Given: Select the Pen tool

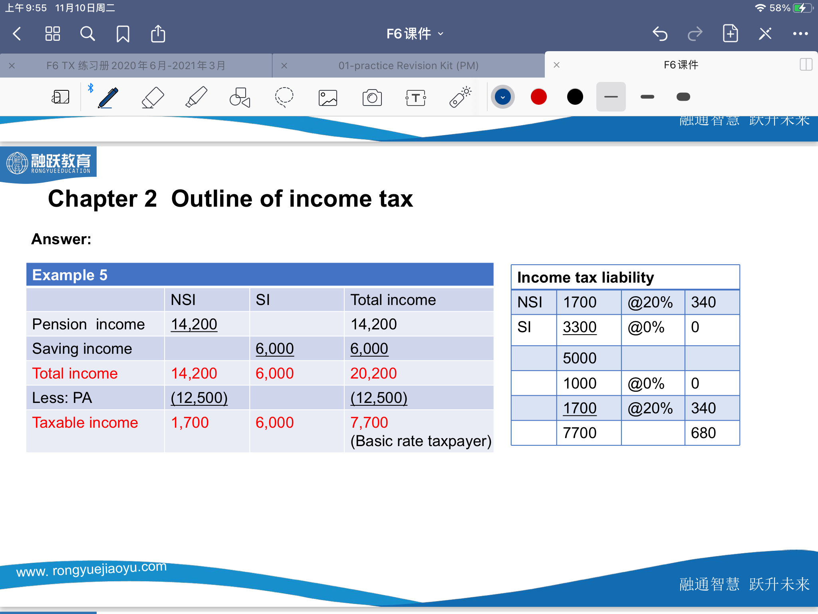Looking at the screenshot, I should pos(108,97).
